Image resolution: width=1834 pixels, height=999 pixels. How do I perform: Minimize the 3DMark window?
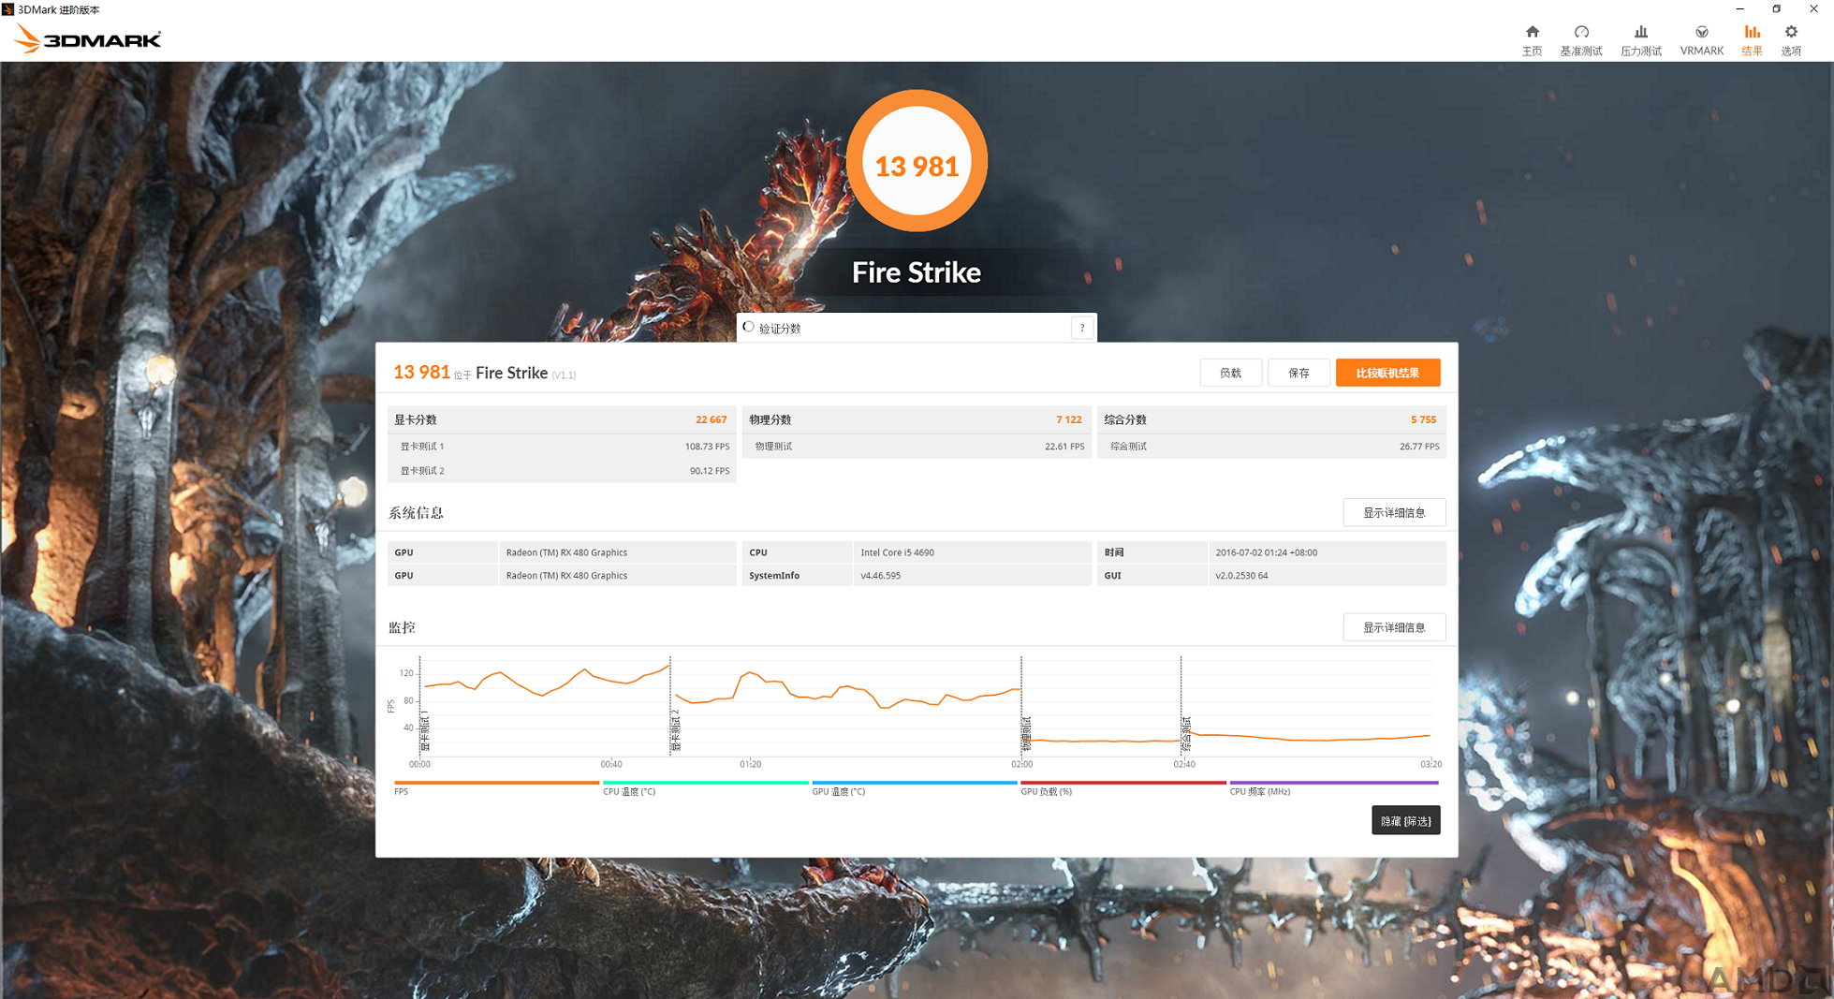coord(1739,9)
